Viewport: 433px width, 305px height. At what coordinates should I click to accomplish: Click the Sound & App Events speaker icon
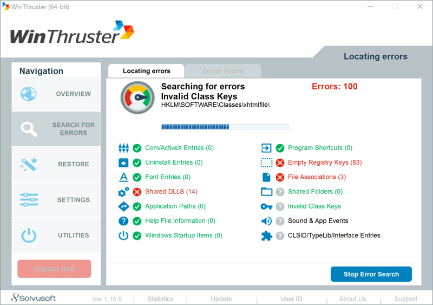click(x=266, y=221)
